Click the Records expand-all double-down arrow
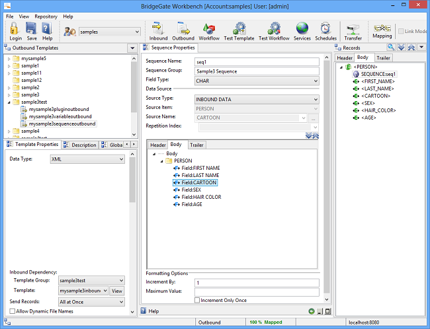430x329 pixels. tap(401, 48)
